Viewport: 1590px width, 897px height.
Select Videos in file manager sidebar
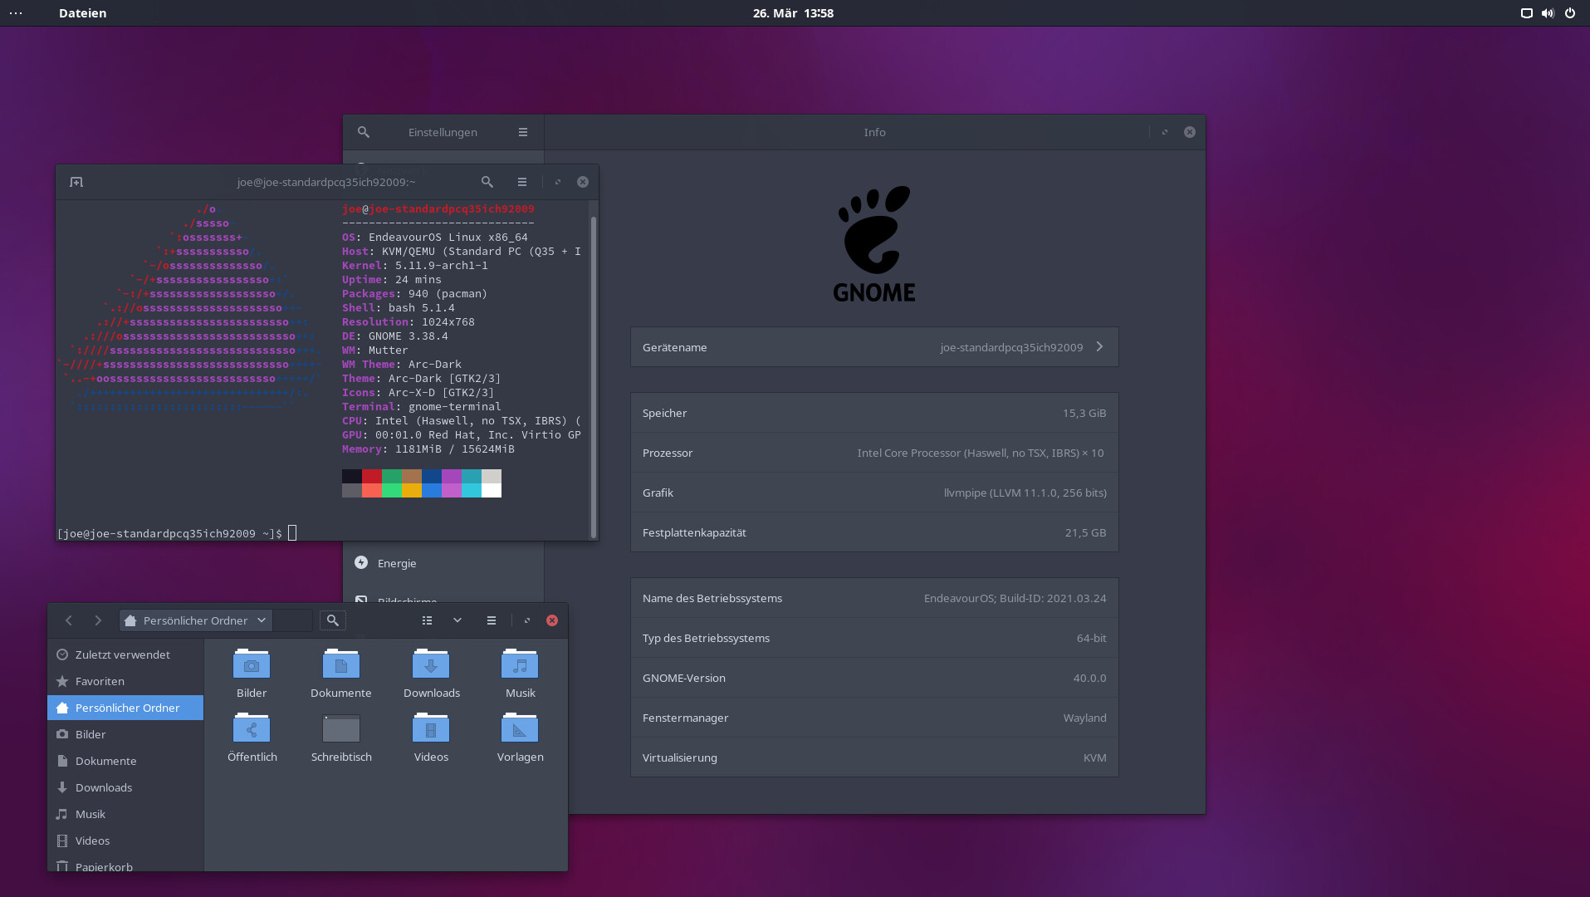tap(125, 841)
